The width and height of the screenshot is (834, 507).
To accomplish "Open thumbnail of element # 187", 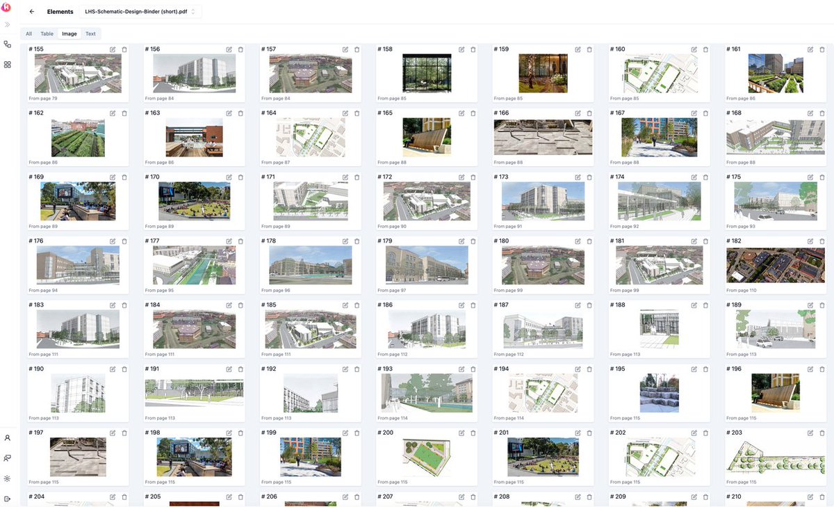I will tap(543, 330).
